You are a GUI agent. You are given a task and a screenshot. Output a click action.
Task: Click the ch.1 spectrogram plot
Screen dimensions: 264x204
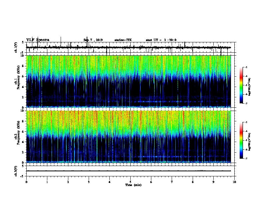click(130, 81)
